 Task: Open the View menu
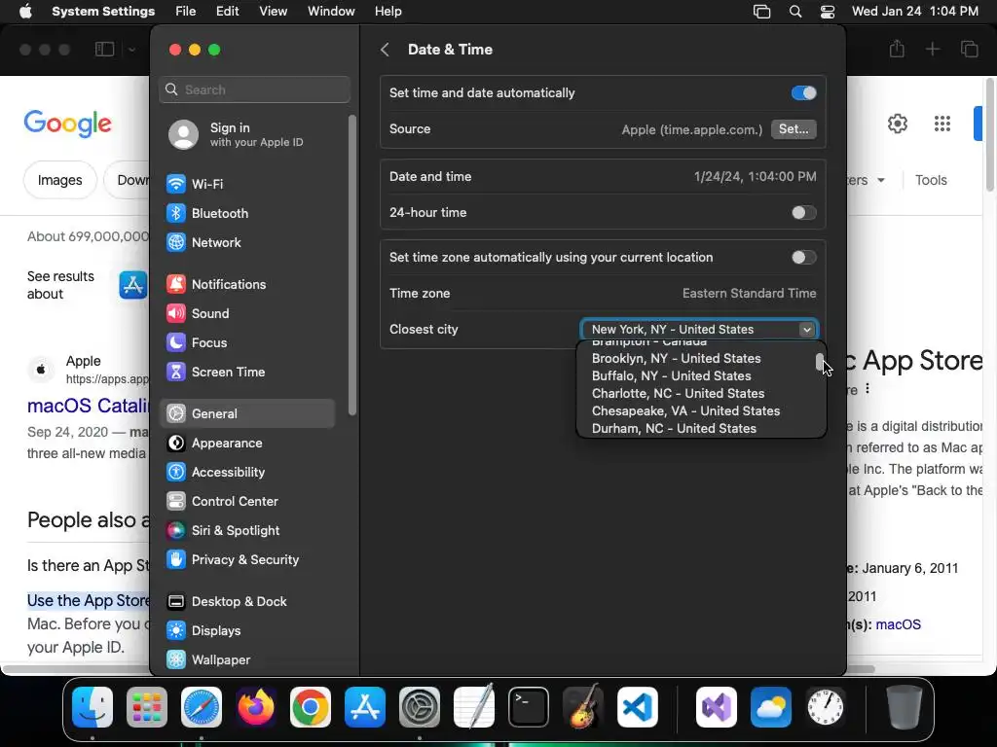click(273, 12)
